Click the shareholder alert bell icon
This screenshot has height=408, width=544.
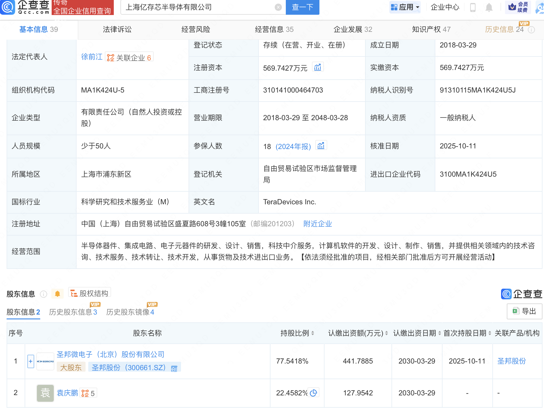[57, 294]
